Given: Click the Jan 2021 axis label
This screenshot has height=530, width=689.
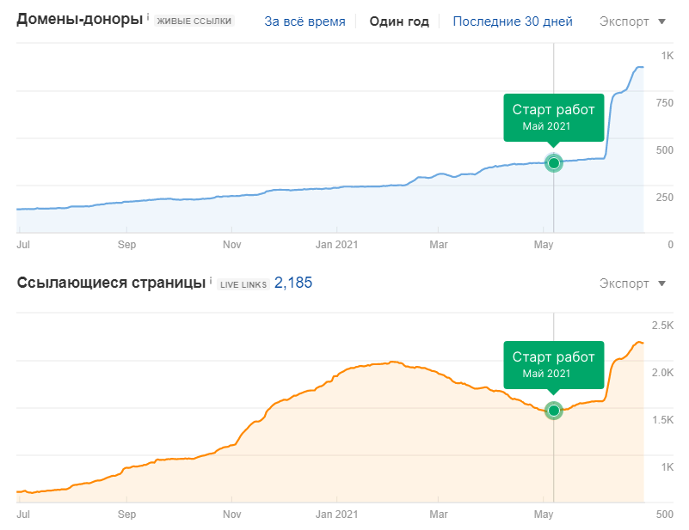Looking at the screenshot, I should 336,244.
